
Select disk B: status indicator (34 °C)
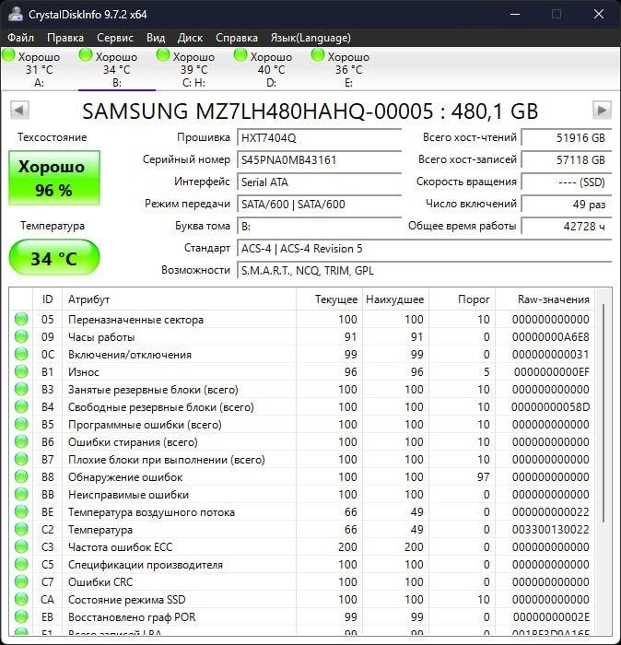click(116, 68)
